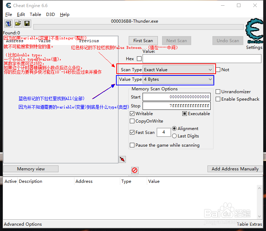Click the Start address field

click(177, 97)
